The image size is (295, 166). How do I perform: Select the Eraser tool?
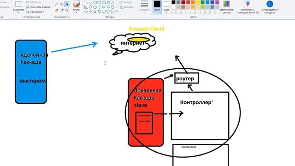tap(57, 10)
